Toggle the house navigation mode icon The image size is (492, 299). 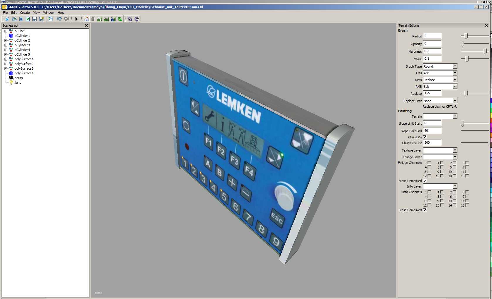[86, 19]
